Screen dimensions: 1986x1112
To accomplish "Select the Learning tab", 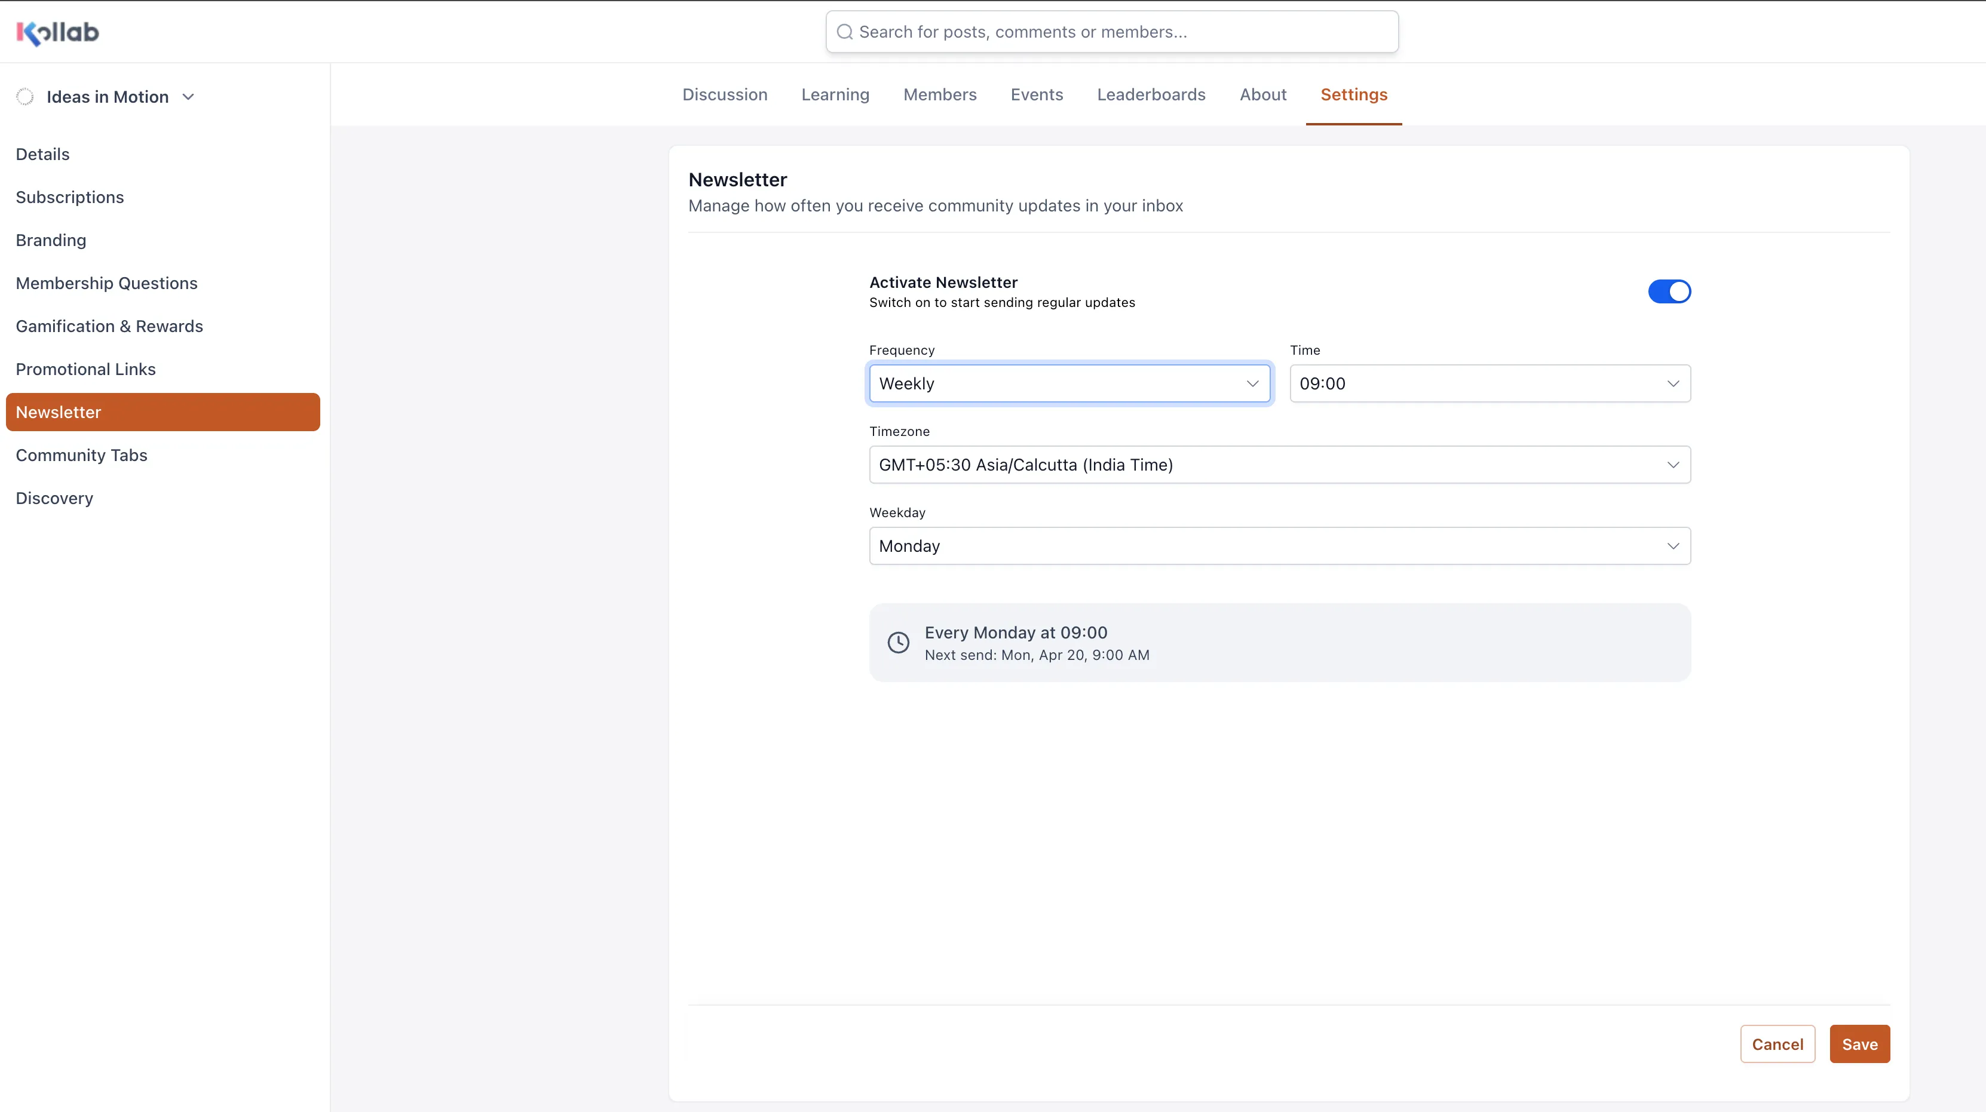I will (x=835, y=94).
